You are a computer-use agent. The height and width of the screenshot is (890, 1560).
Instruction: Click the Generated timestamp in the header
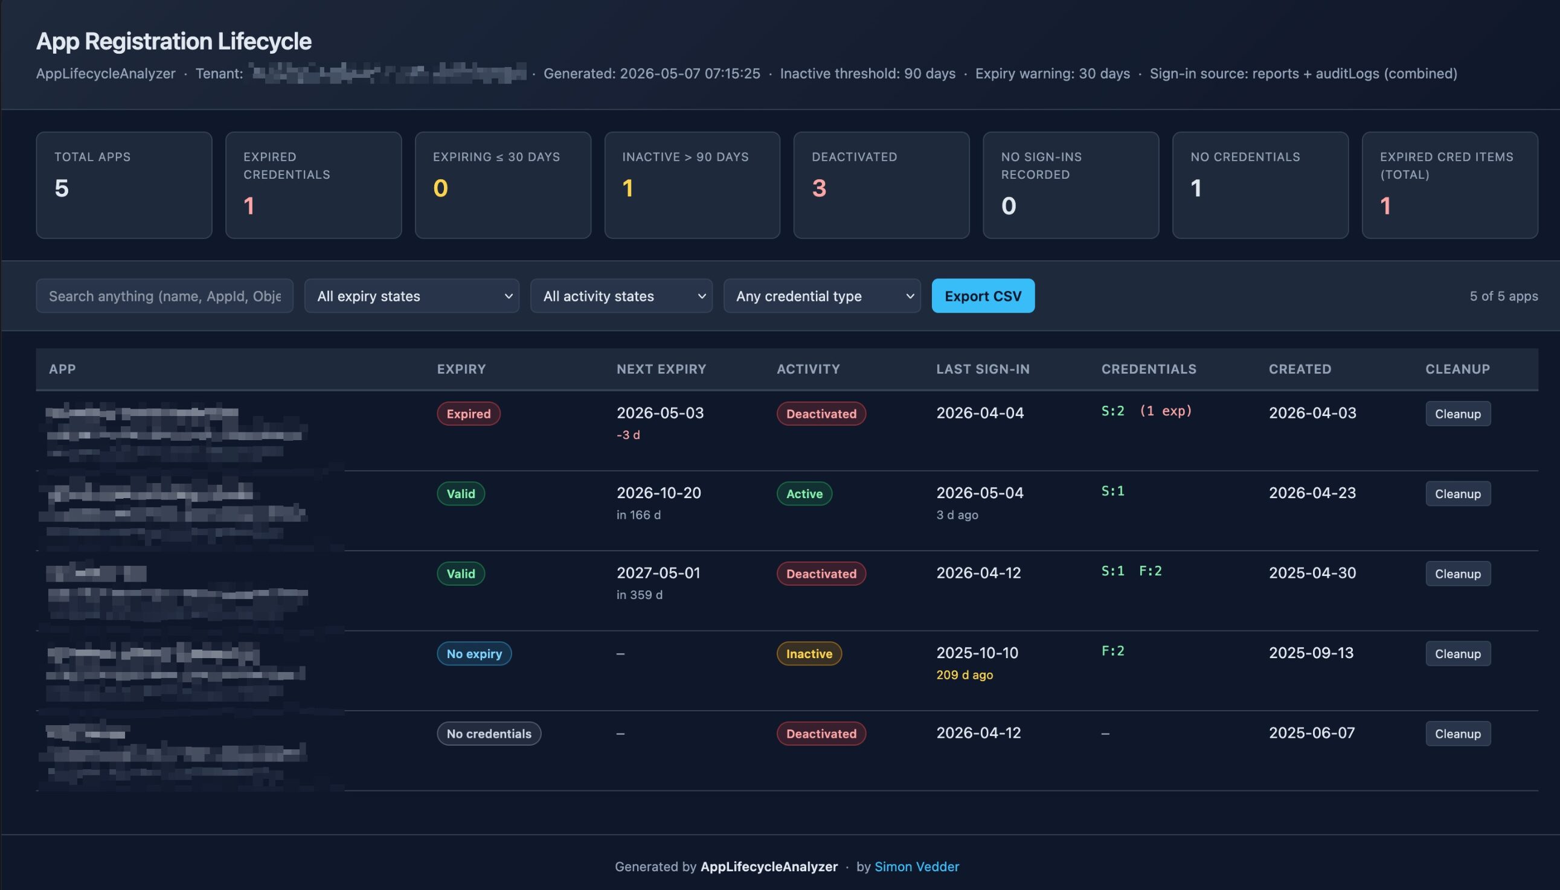coord(652,73)
